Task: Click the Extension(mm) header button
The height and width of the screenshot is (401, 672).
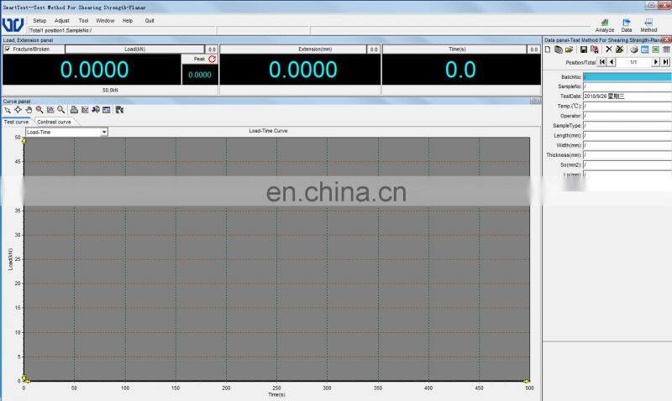Action: pyautogui.click(x=315, y=49)
